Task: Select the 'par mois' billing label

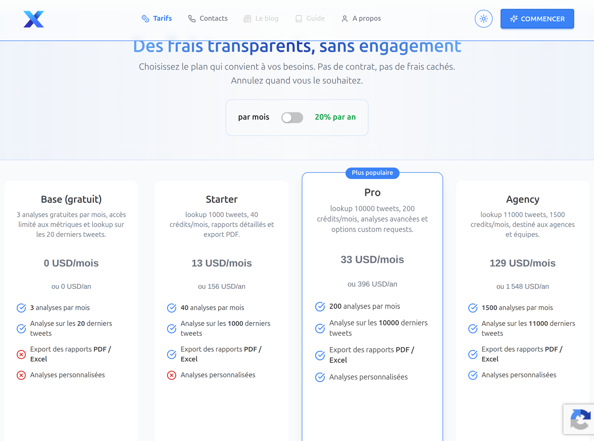Action: pyautogui.click(x=254, y=117)
